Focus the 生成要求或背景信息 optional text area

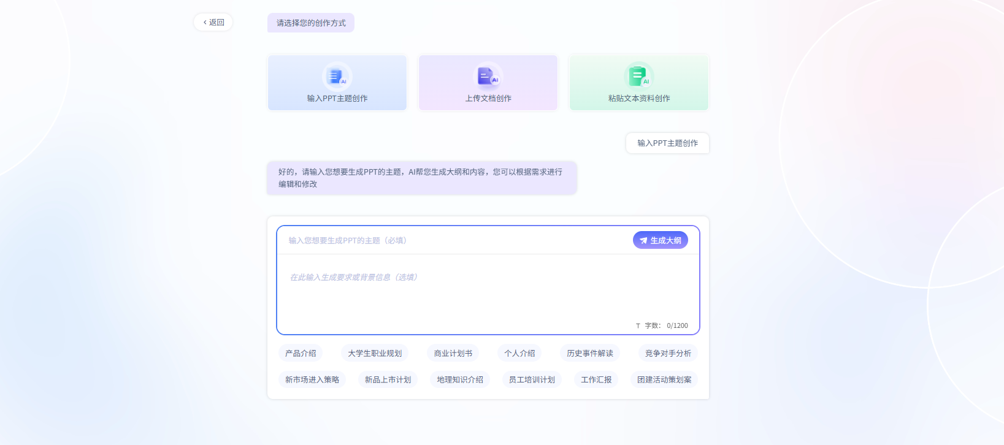[488, 288]
